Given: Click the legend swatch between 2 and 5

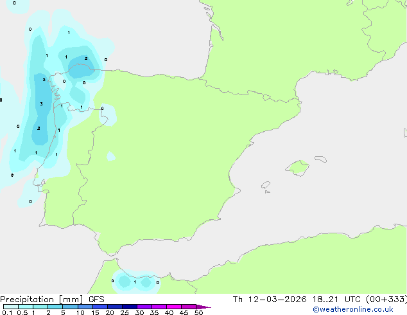Looking at the screenshot, I should [x=55, y=307].
